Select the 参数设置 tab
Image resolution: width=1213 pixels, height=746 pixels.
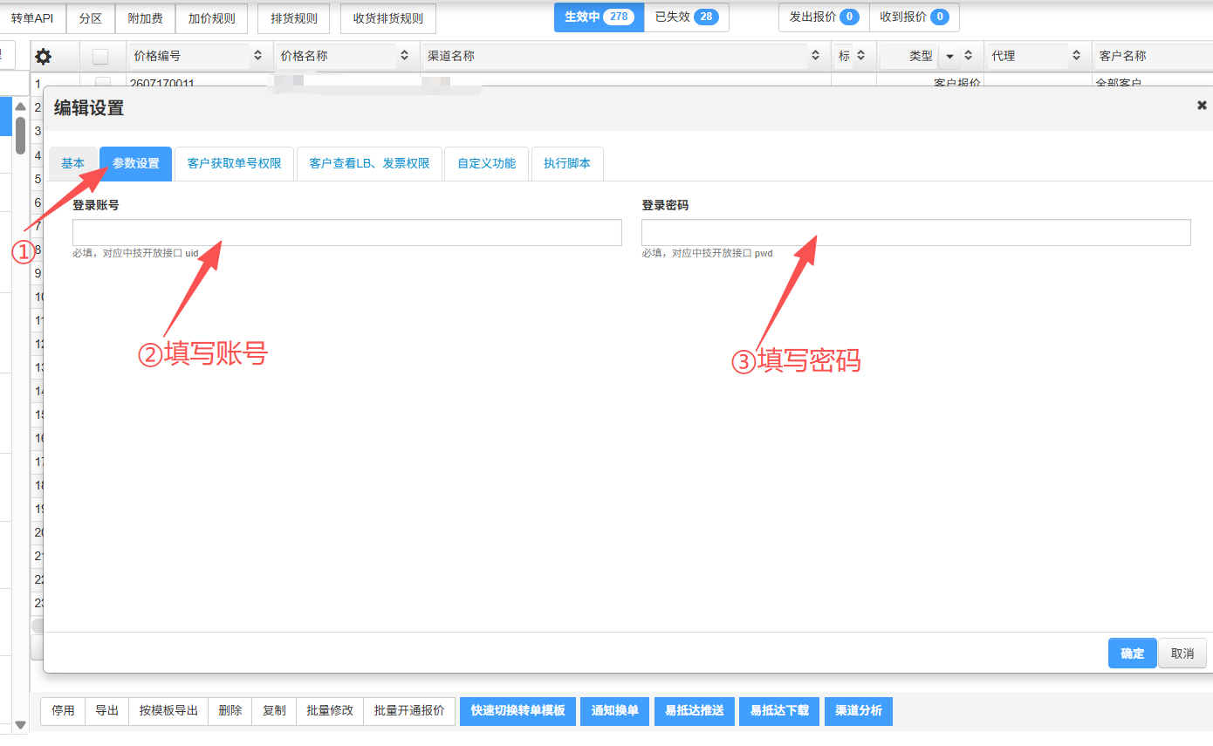click(136, 163)
